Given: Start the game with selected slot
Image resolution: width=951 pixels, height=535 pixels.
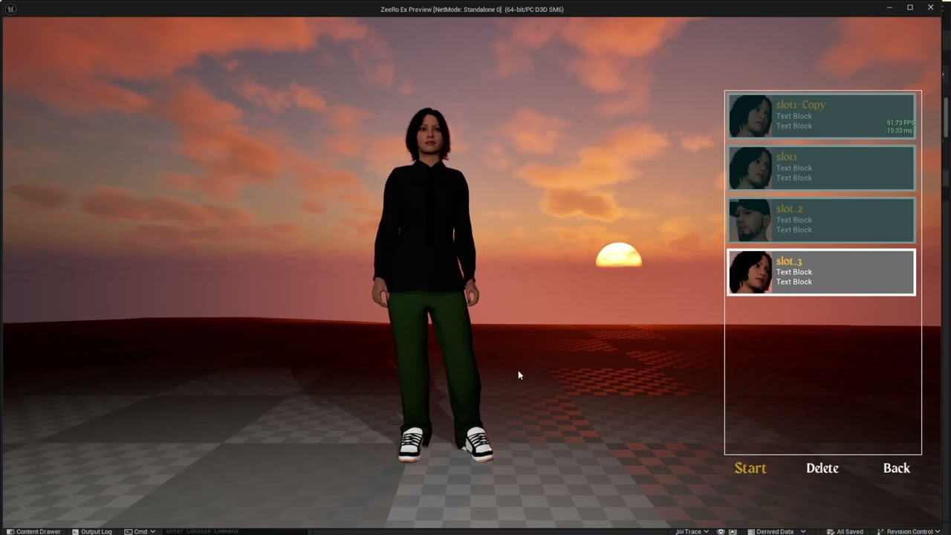Looking at the screenshot, I should [x=750, y=468].
